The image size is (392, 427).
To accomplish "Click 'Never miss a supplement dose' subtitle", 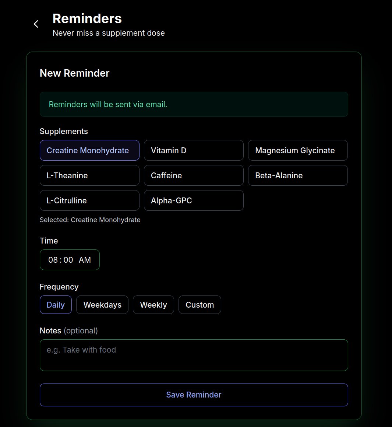I will 109,33.
